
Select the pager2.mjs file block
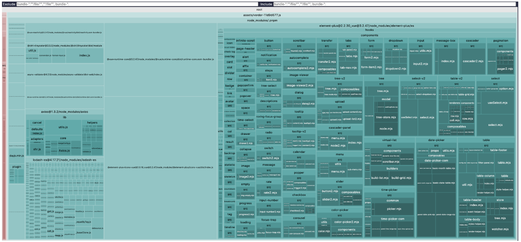(x=505, y=69)
